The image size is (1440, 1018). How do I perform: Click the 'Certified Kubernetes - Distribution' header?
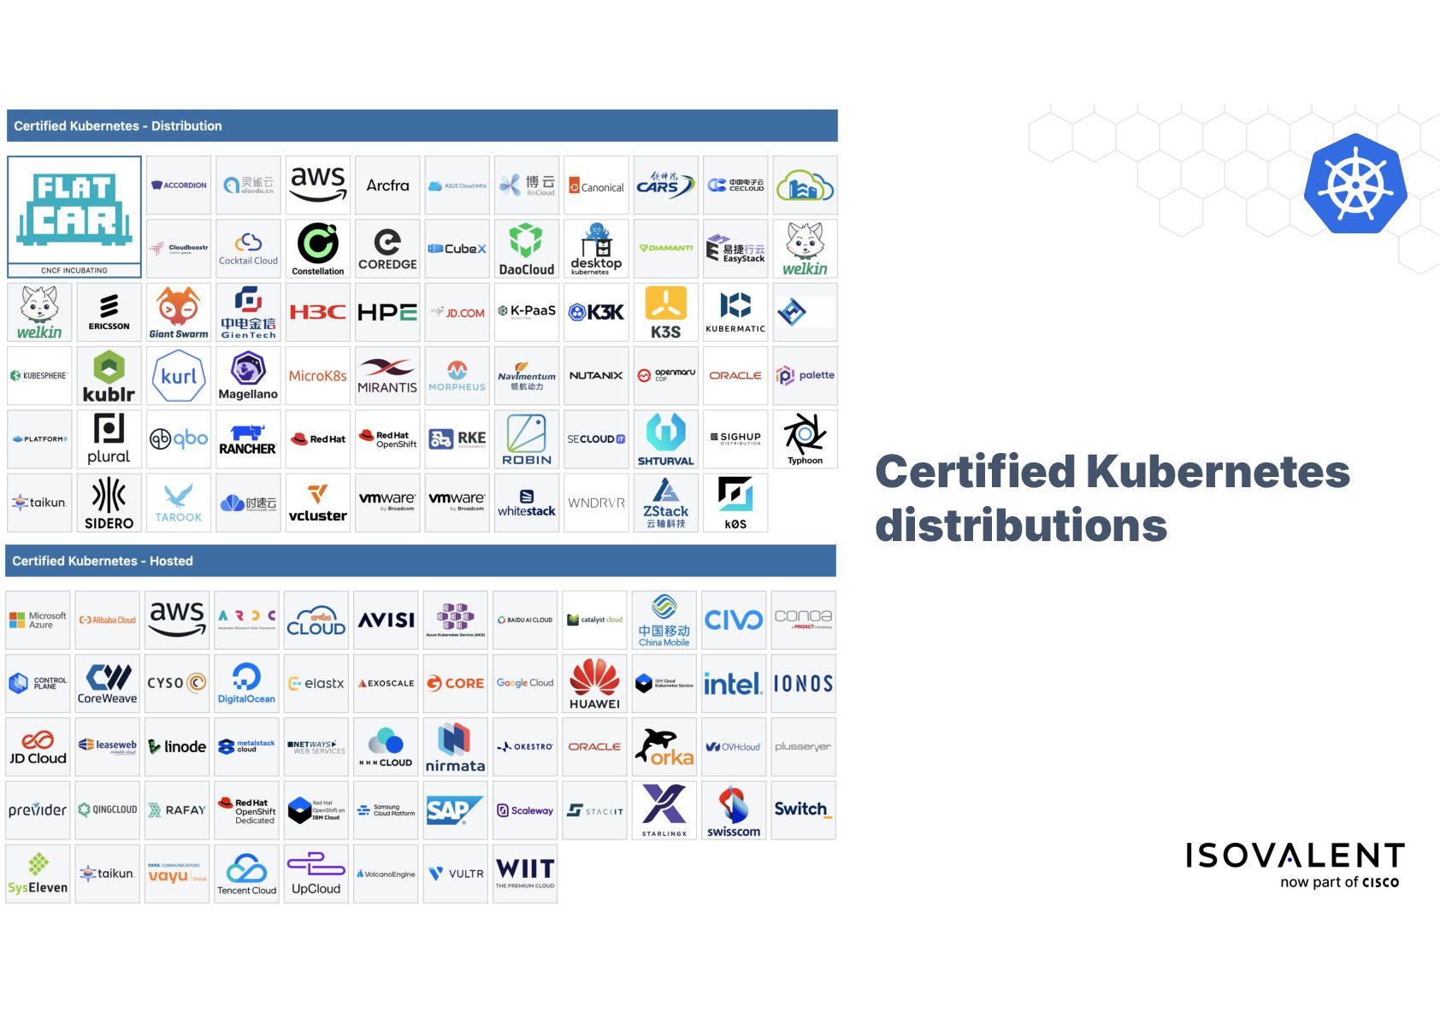point(422,126)
